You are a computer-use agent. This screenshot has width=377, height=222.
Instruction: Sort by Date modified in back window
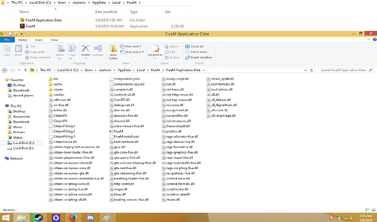(106, 12)
